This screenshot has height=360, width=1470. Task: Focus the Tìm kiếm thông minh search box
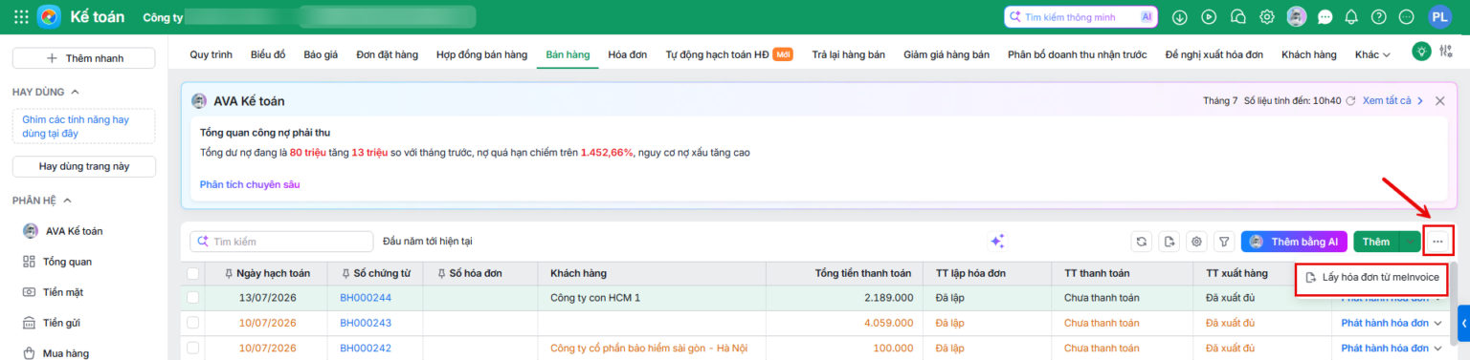click(x=1080, y=17)
